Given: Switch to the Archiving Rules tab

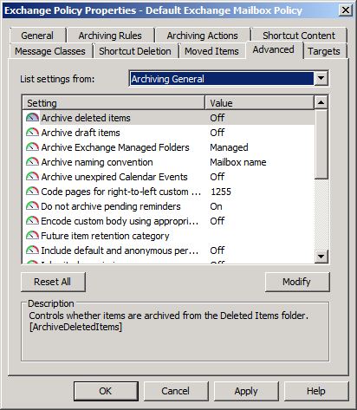Looking at the screenshot, I should point(110,36).
